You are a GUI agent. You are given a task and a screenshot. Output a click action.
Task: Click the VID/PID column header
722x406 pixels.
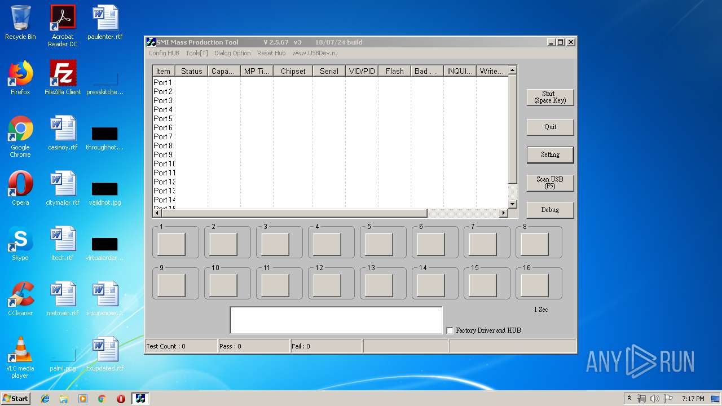[x=362, y=71]
